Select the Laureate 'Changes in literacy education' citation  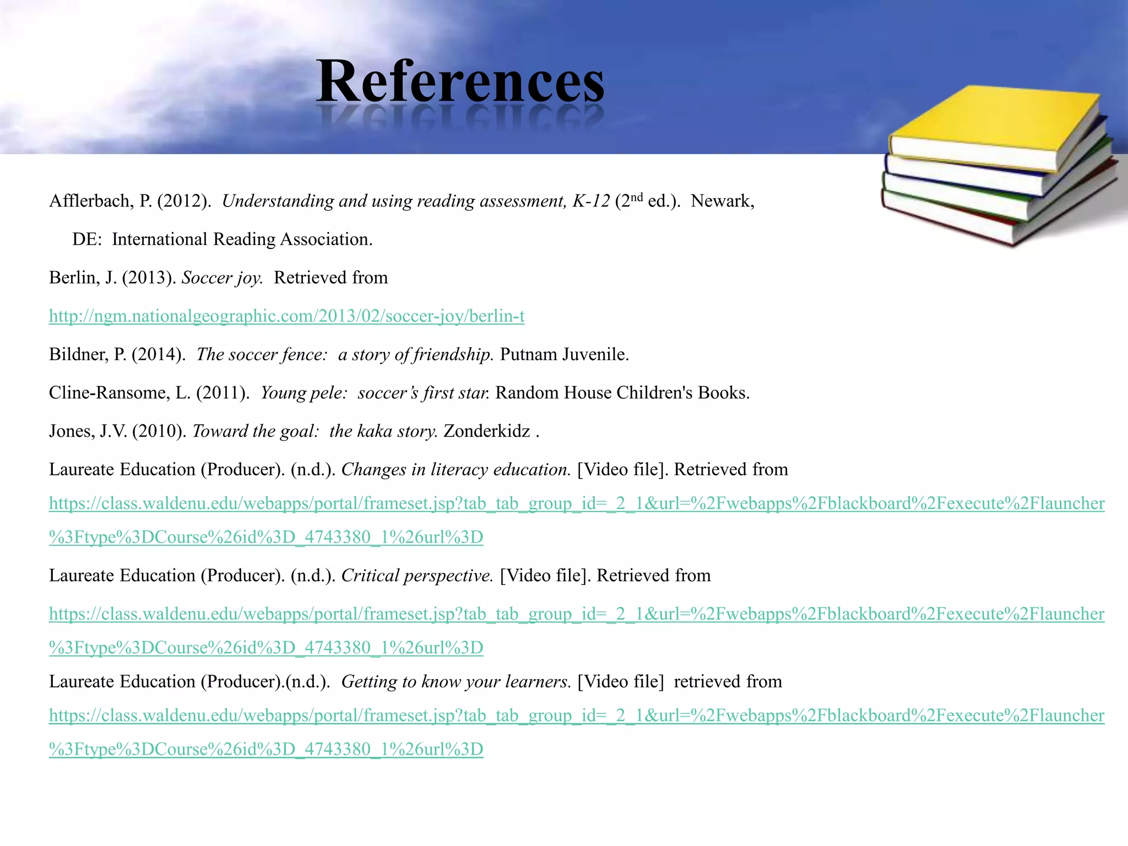point(419,469)
